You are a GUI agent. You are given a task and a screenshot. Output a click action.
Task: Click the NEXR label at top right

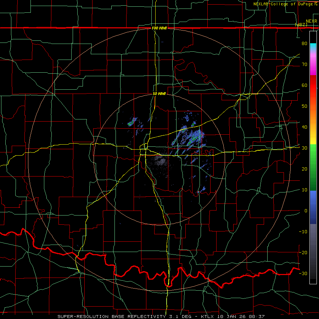click(x=312, y=21)
